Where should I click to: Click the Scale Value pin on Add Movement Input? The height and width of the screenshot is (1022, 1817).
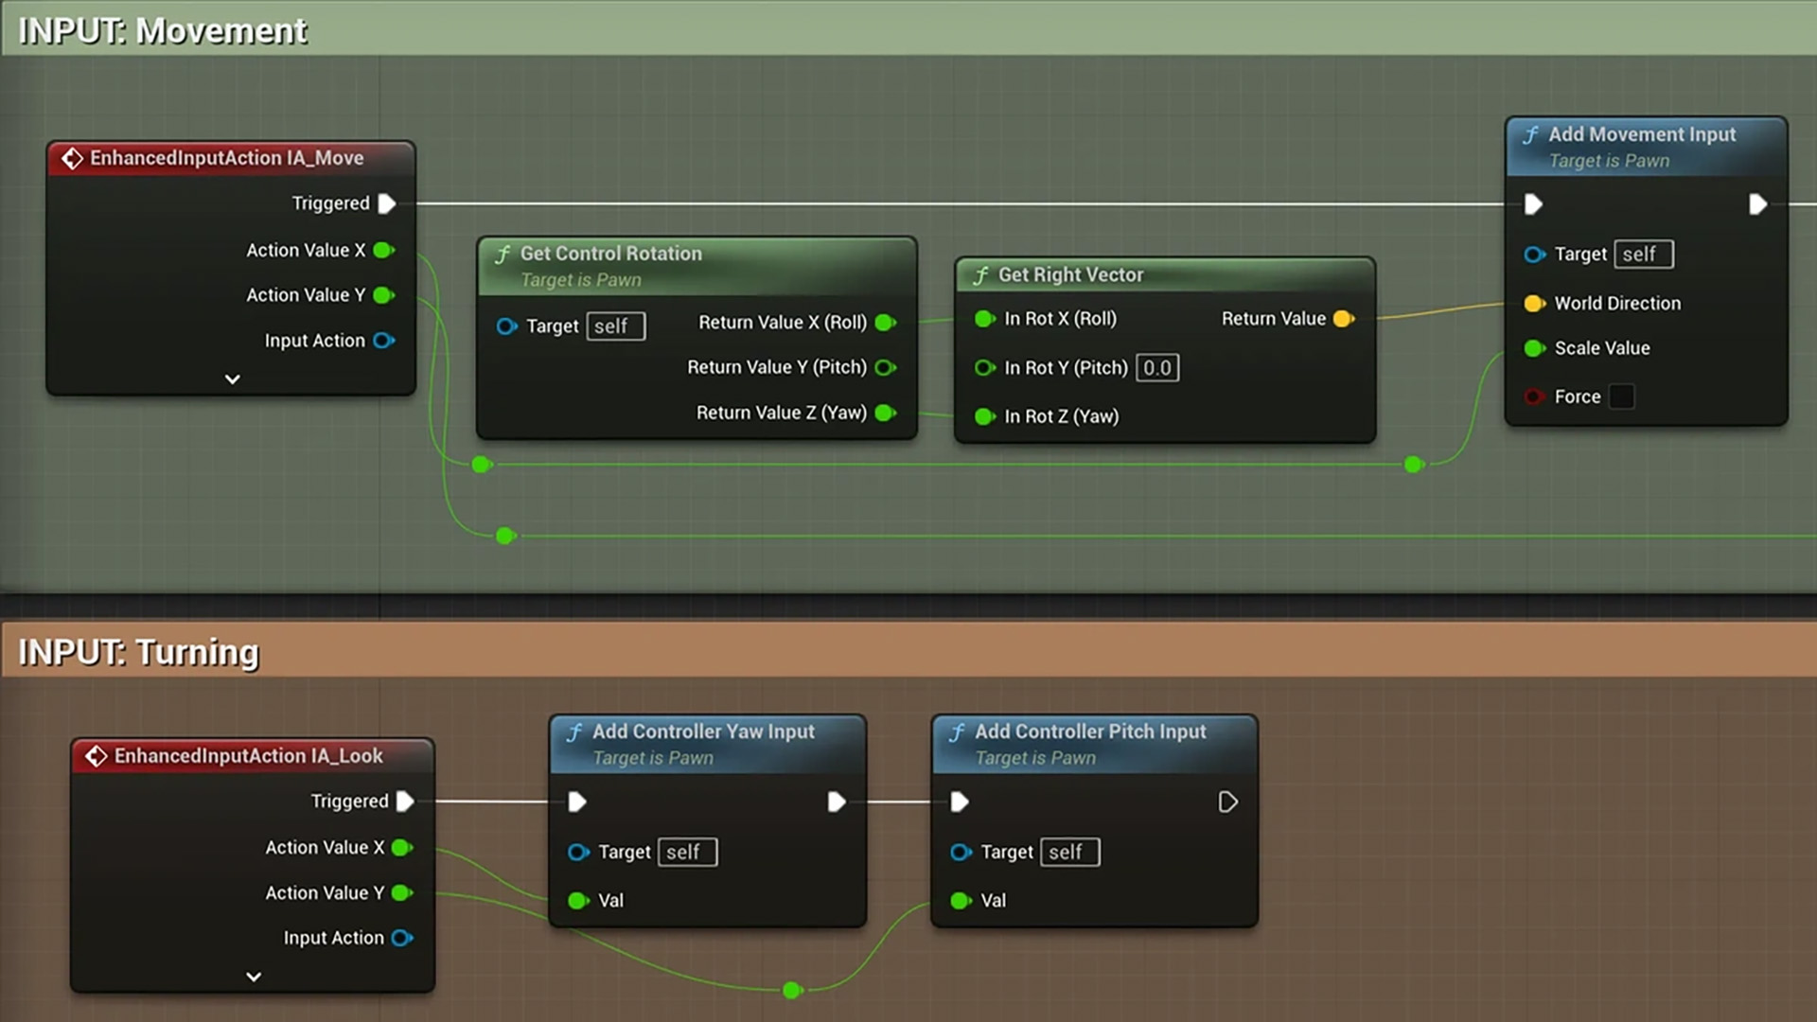coord(1534,348)
